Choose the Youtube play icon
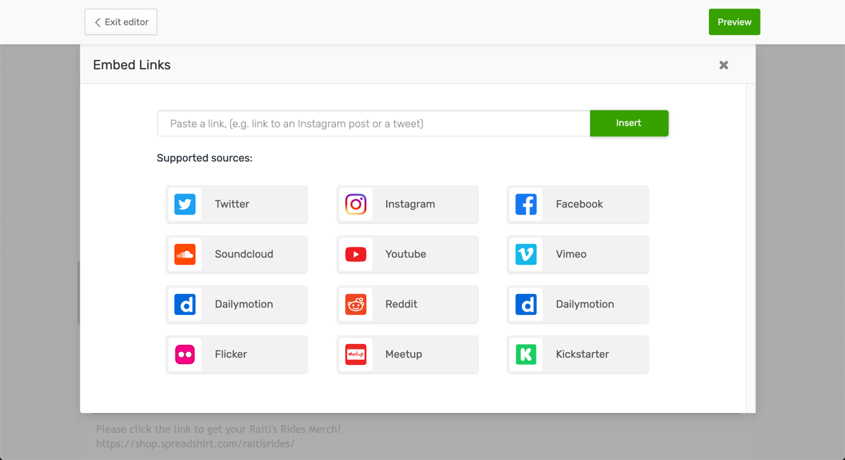This screenshot has height=460, width=845. tap(356, 254)
